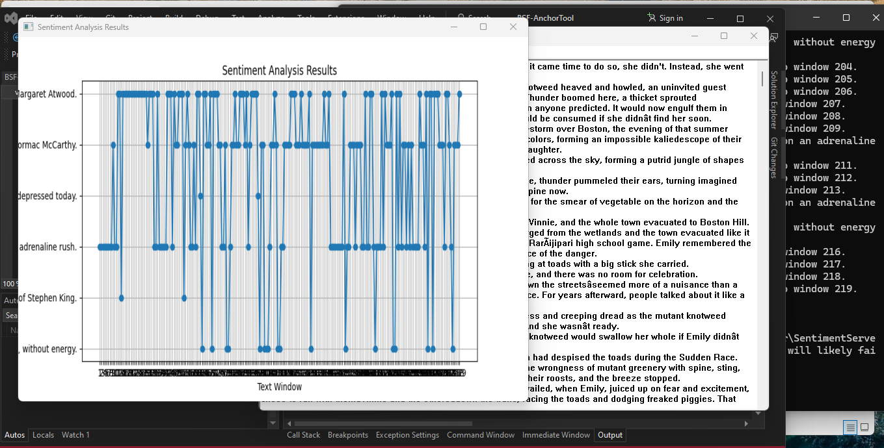884x448 pixels.
Task: Open the Solution Explorer side tab
Action: [x=774, y=99]
